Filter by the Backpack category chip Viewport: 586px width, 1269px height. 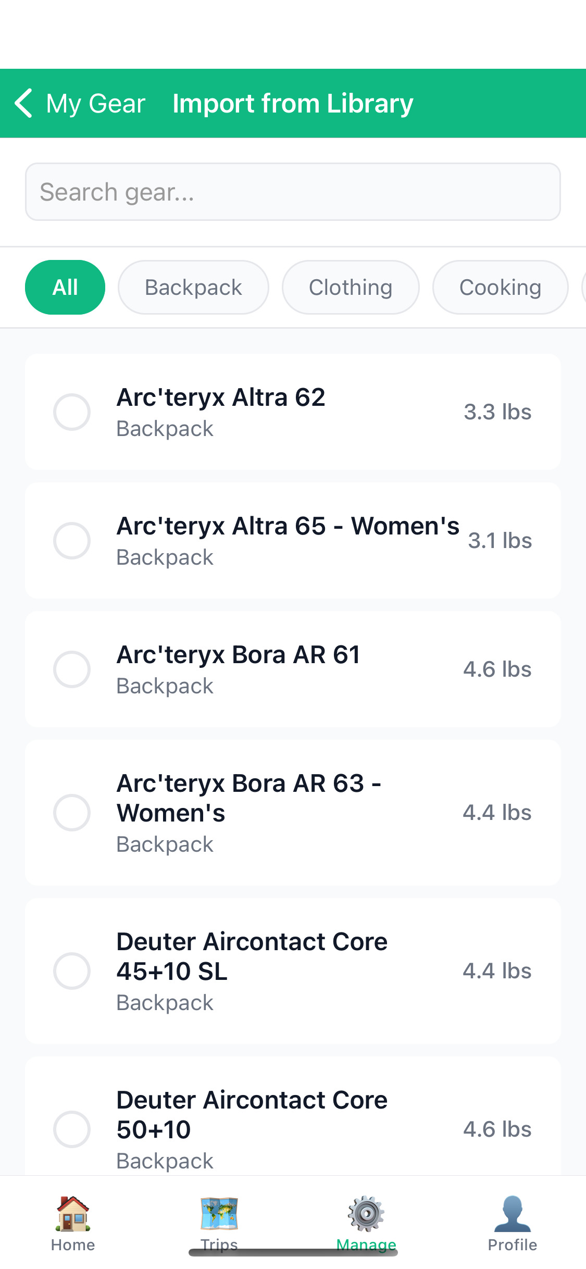pos(193,288)
